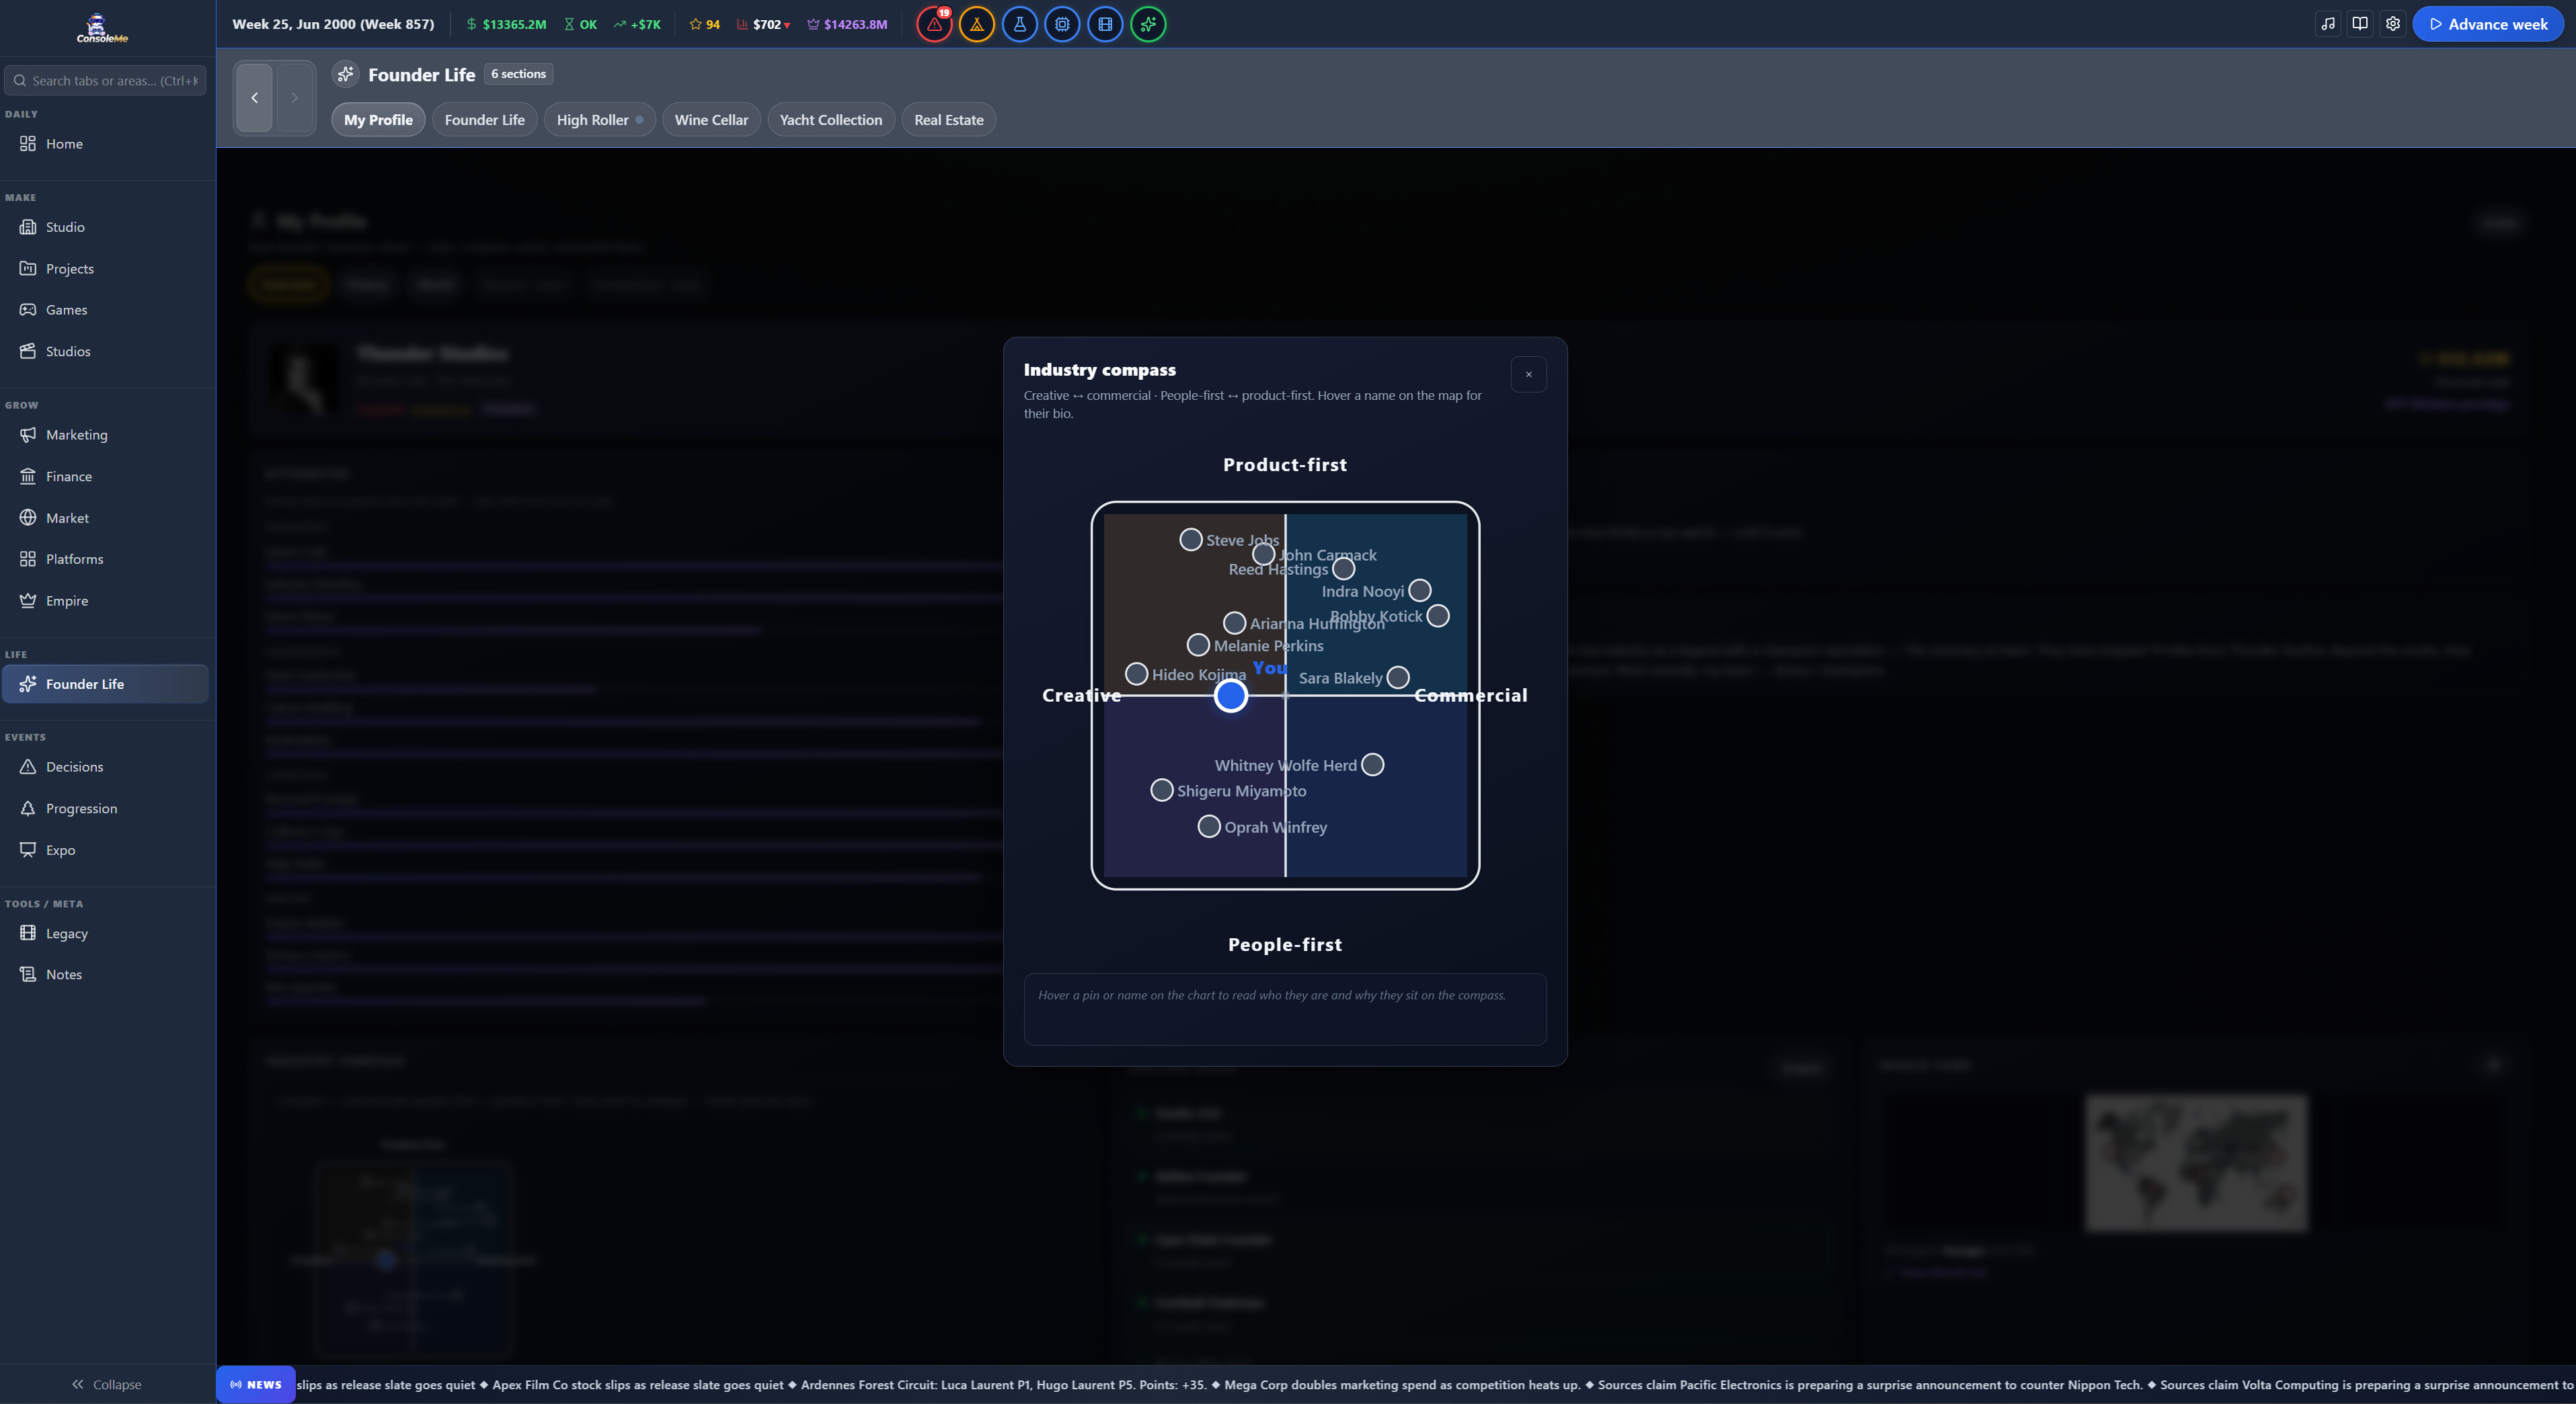Click the OK hourglass status

point(580,24)
